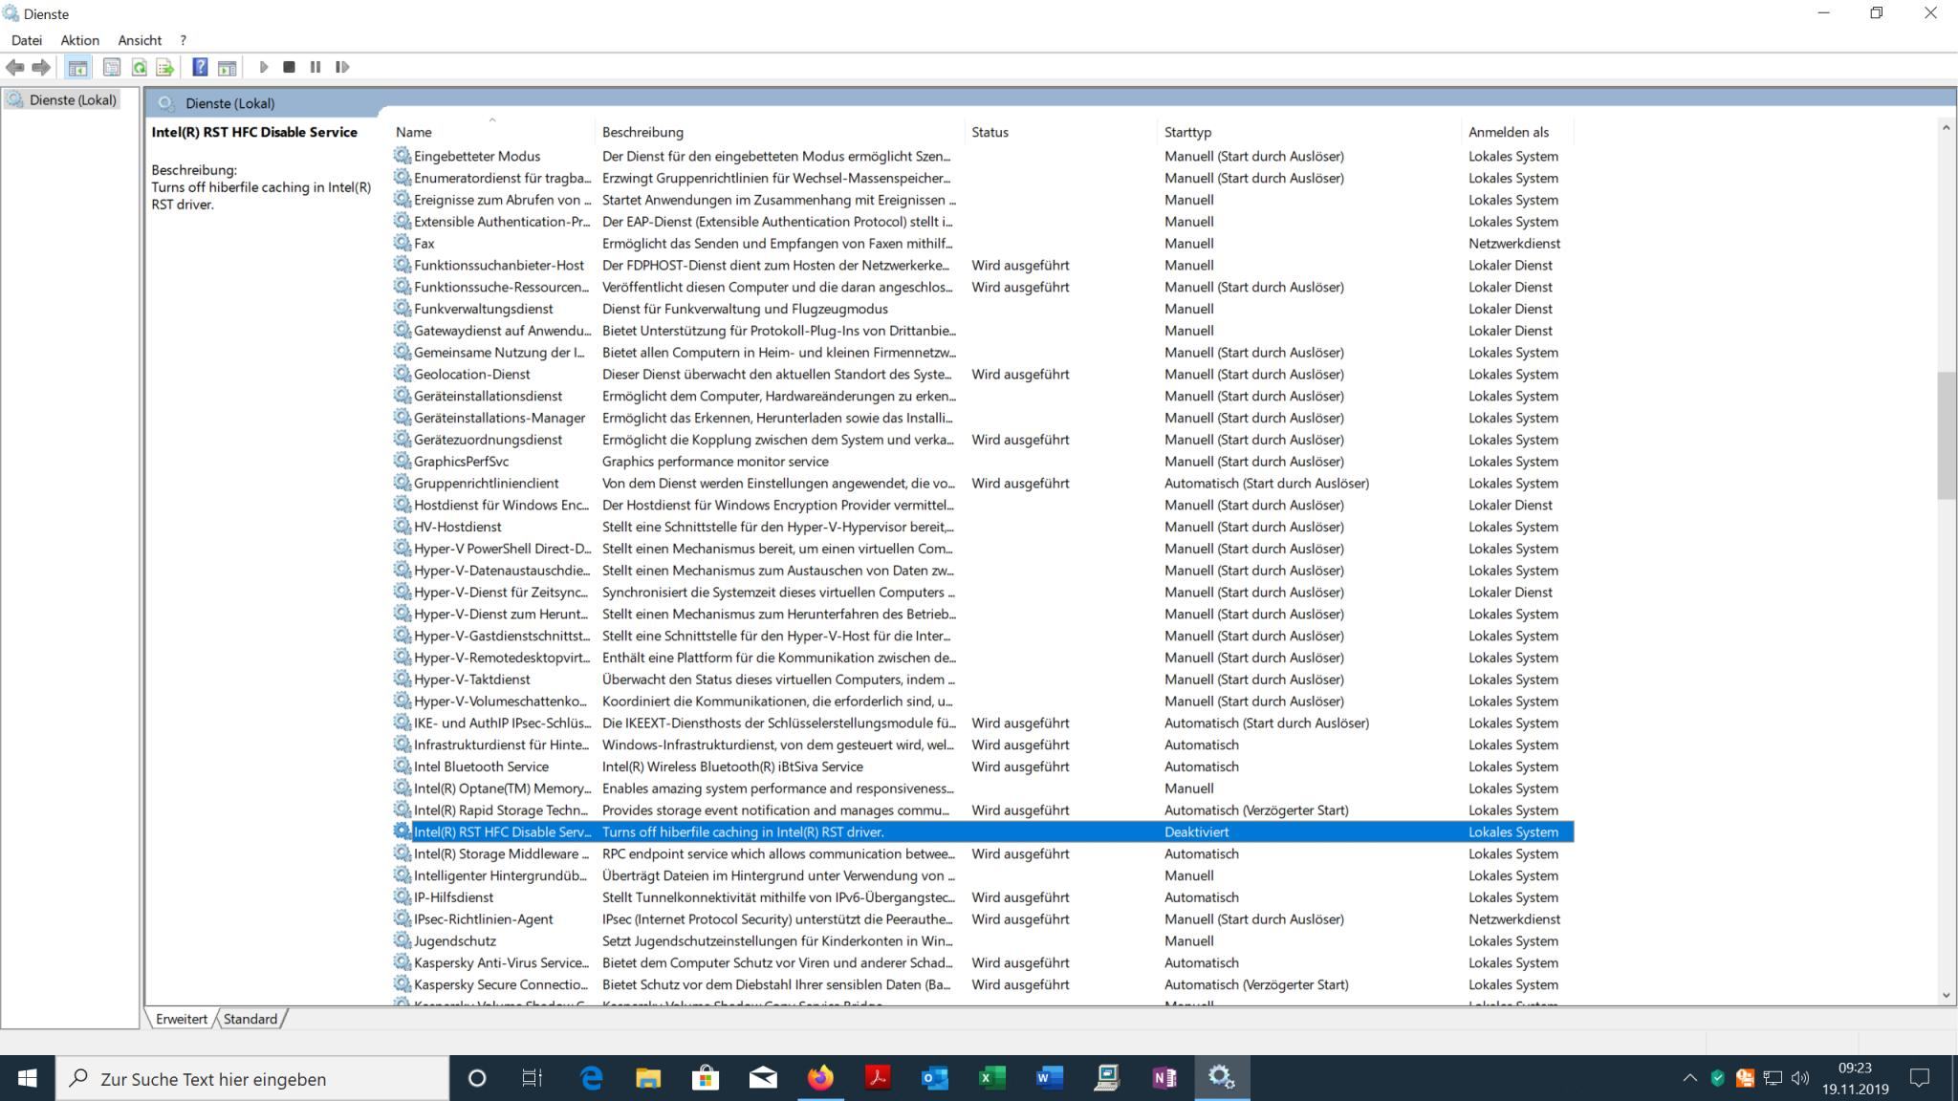
Task: Open the Aktion menu
Action: (79, 40)
